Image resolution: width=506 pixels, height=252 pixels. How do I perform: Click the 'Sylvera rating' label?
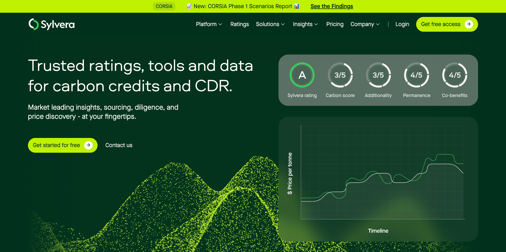(302, 95)
